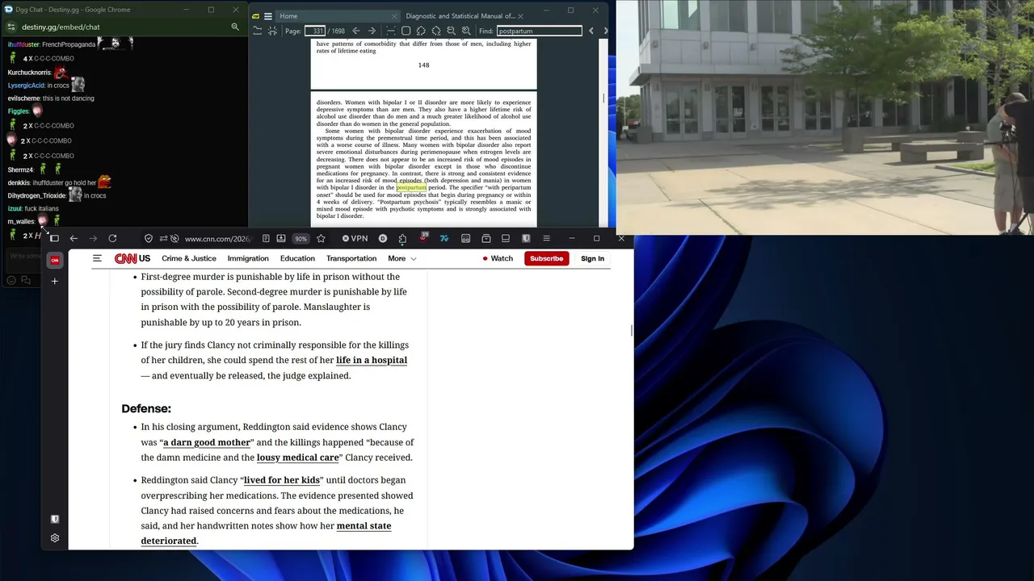Rotate PDF page left

click(421, 31)
